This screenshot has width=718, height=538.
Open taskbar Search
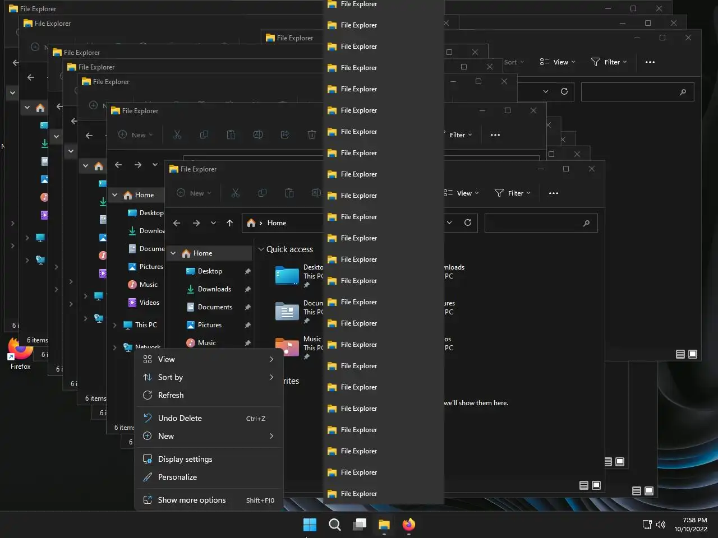coord(335,525)
